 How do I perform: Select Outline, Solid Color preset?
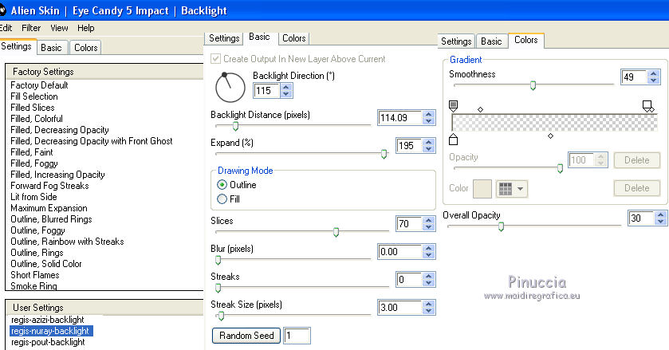(x=45, y=264)
